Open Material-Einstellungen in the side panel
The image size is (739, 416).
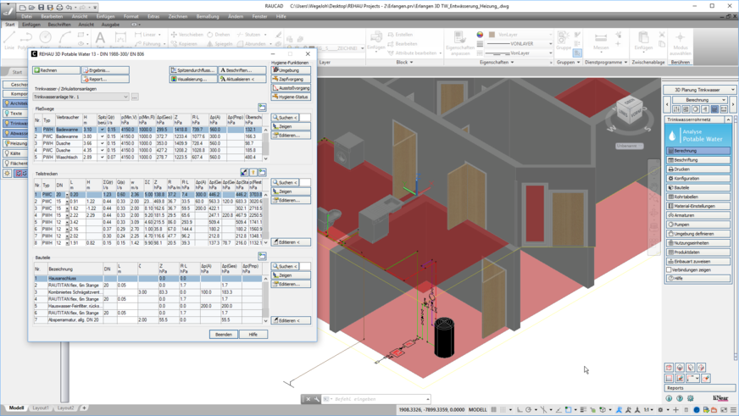(697, 206)
